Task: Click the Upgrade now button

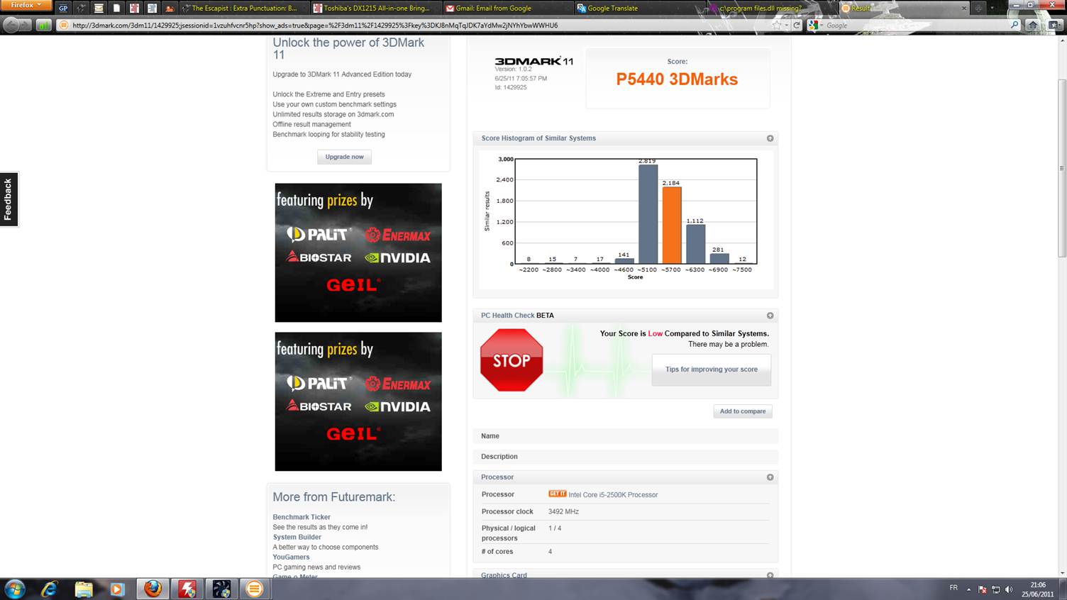Action: click(344, 157)
